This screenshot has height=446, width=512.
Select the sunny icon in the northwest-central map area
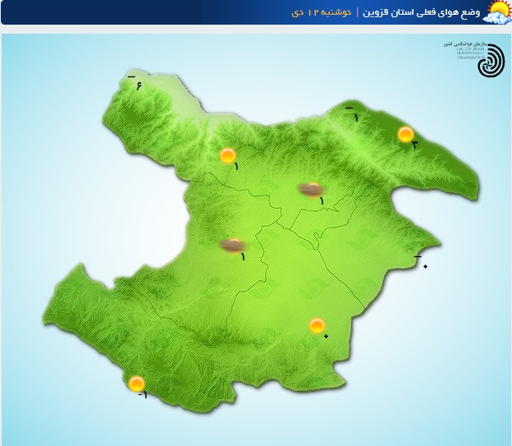pyautogui.click(x=228, y=155)
